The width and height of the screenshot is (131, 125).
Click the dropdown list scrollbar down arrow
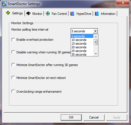pyautogui.click(x=96, y=54)
